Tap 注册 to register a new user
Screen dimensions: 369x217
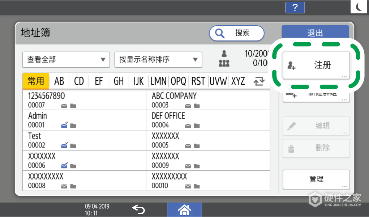tap(316, 65)
